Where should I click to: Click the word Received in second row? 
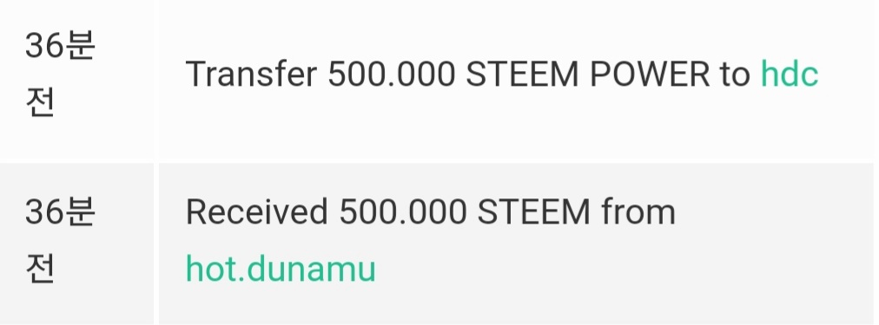256,212
